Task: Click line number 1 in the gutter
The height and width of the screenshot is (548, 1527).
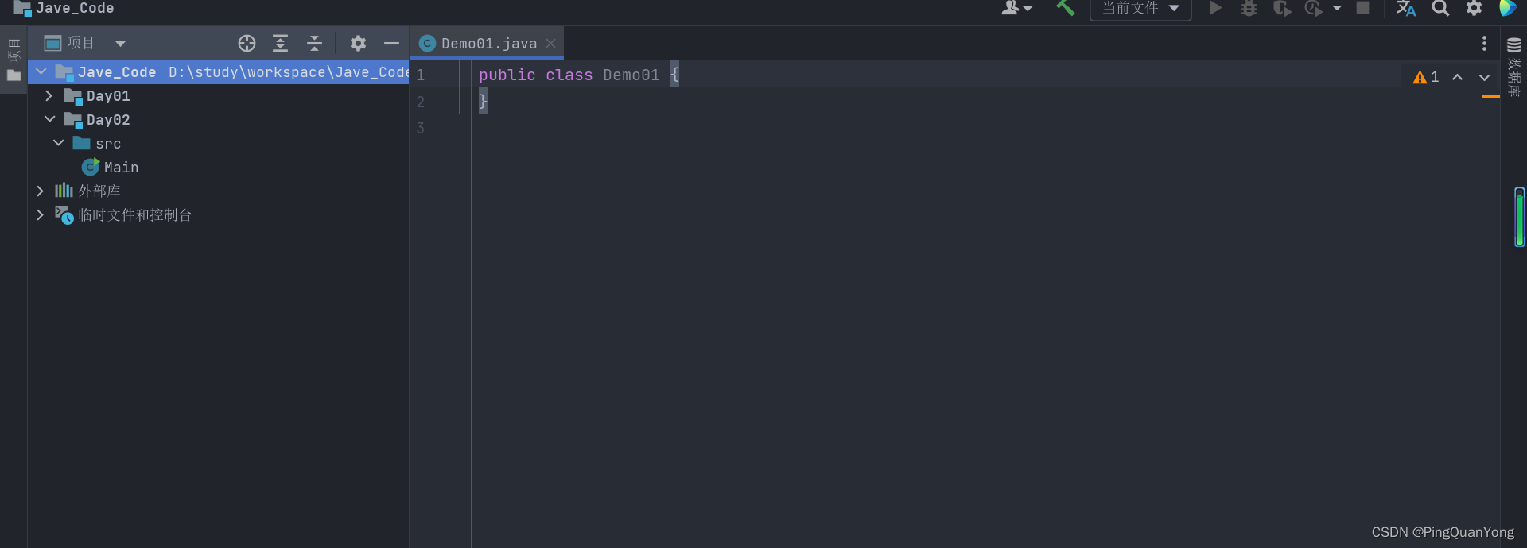Action: click(421, 75)
